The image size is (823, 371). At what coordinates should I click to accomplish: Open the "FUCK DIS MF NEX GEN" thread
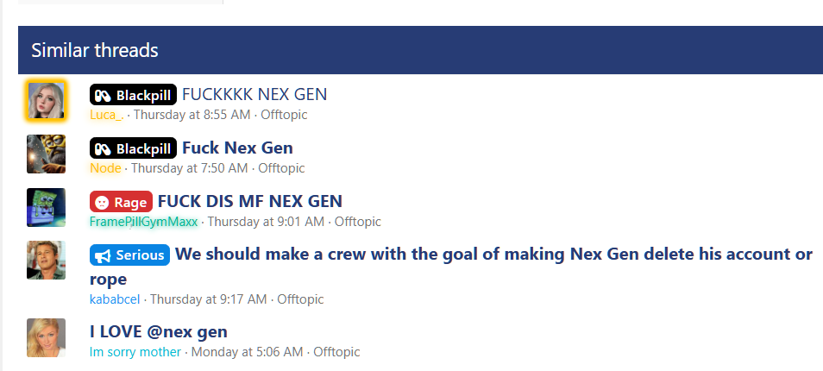[250, 202]
